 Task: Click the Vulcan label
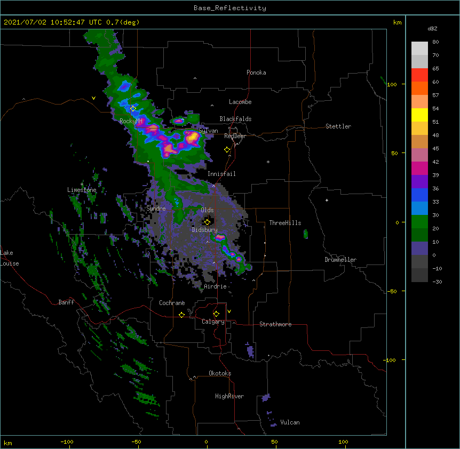click(x=290, y=422)
